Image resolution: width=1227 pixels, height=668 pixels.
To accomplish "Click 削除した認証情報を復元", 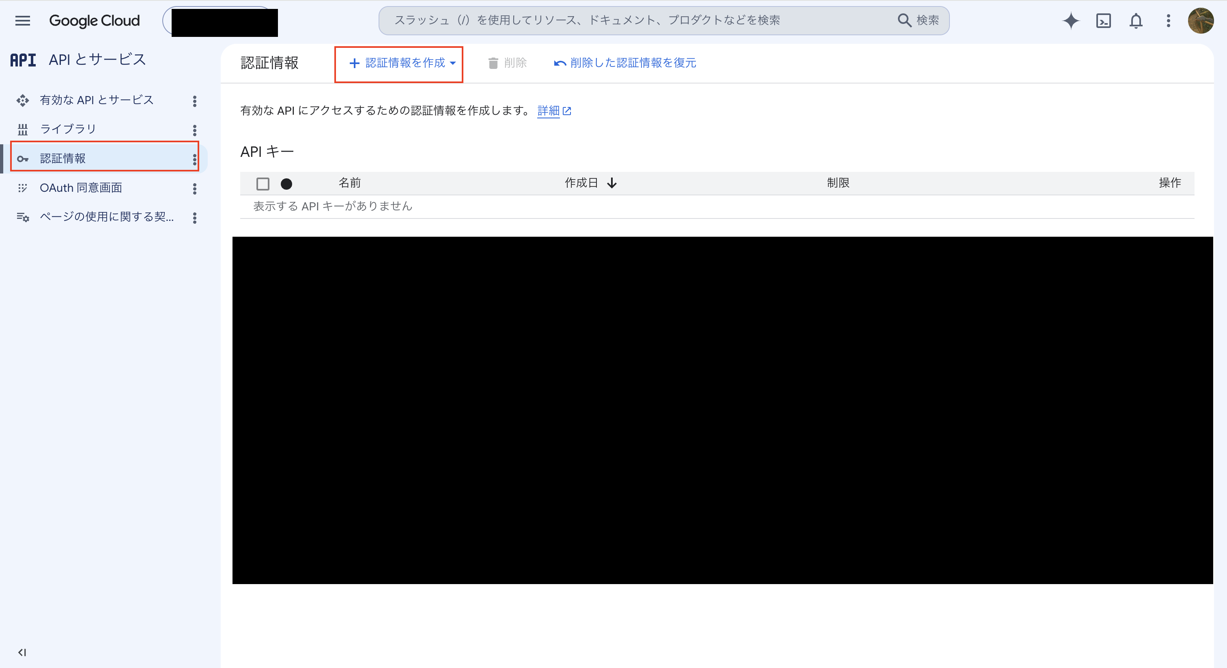I will point(625,63).
